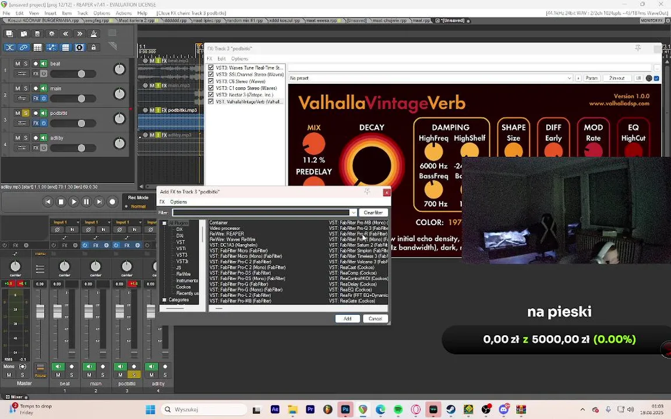This screenshot has height=419, width=671.
Task: Click Add in Add FX dialog
Action: click(x=347, y=318)
